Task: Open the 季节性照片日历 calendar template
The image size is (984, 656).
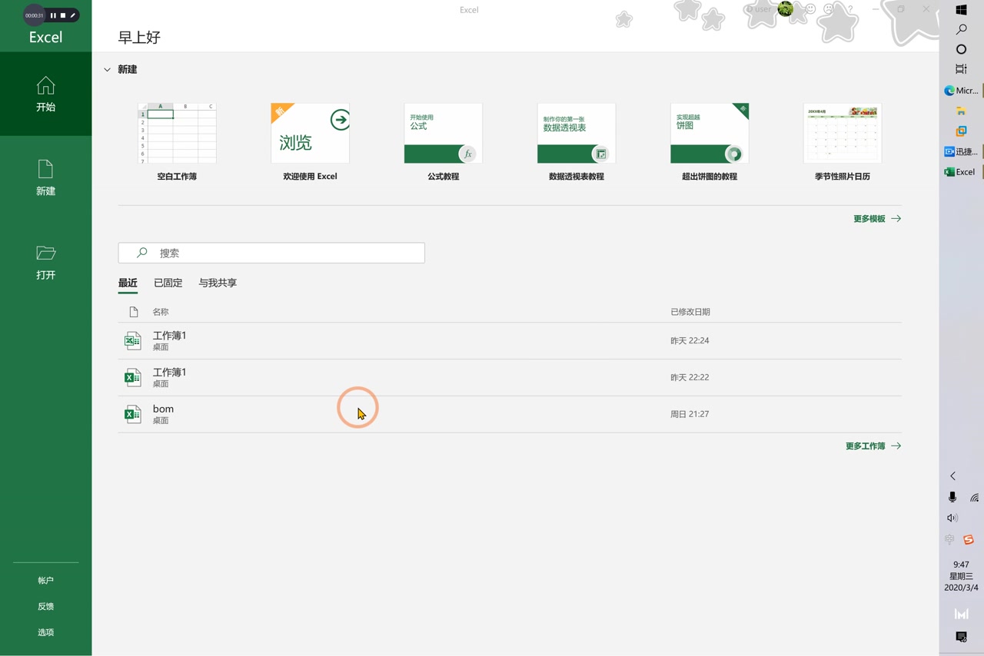Action: click(x=842, y=142)
